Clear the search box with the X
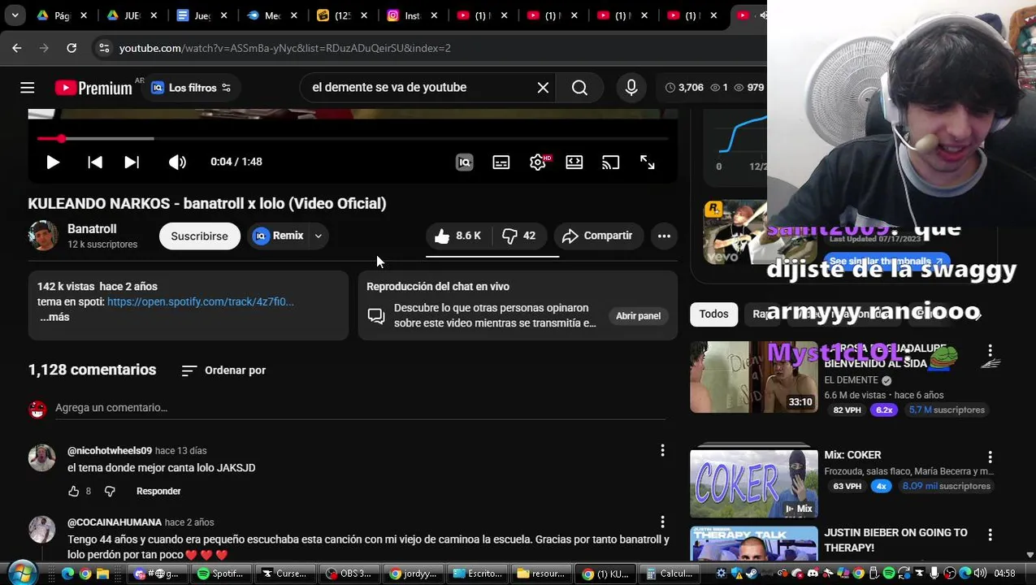Viewport: 1036px width, 585px height. coord(543,88)
